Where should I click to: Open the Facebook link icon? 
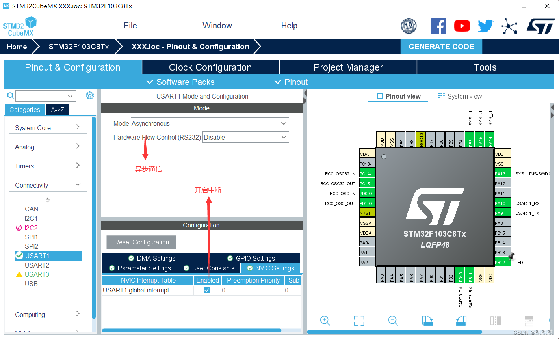[x=438, y=26]
